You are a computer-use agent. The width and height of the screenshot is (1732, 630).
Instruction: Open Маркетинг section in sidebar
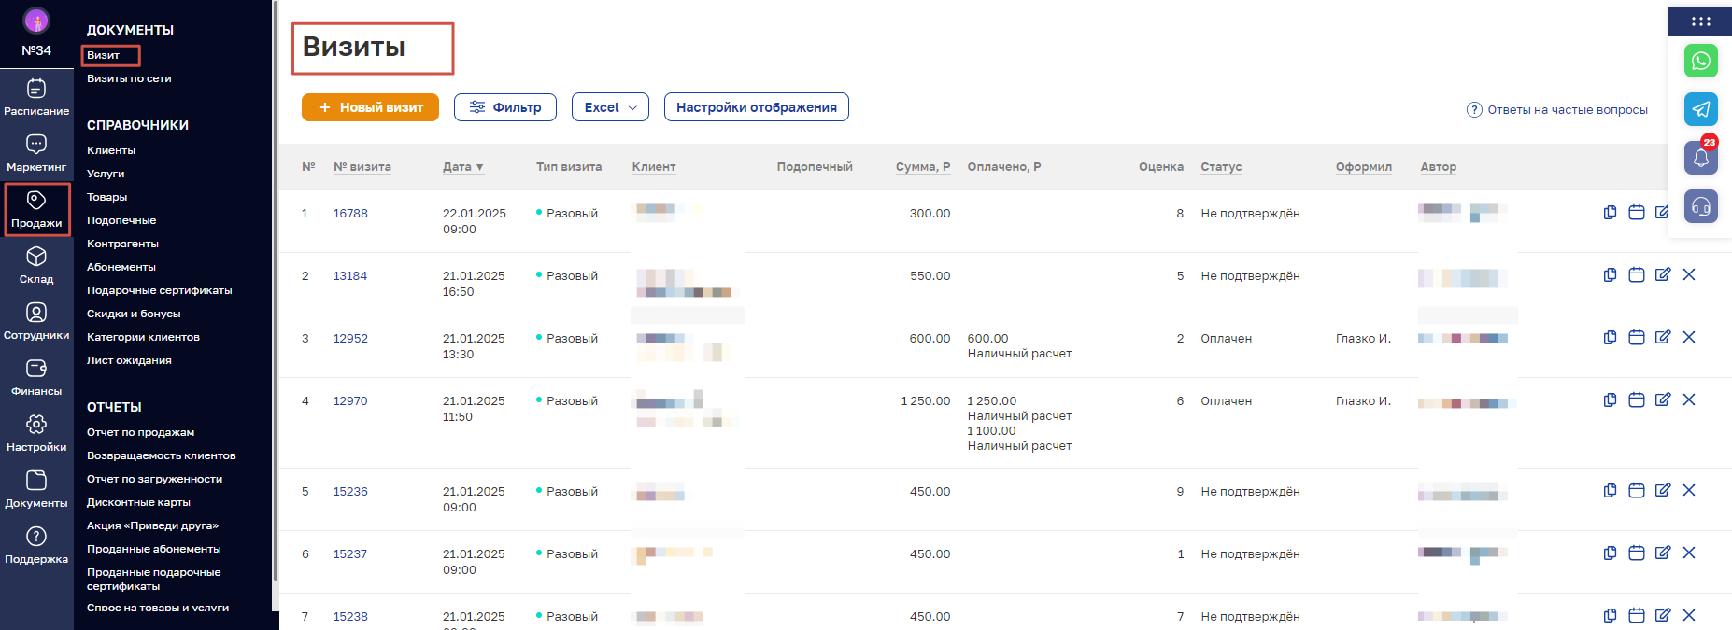(x=36, y=154)
